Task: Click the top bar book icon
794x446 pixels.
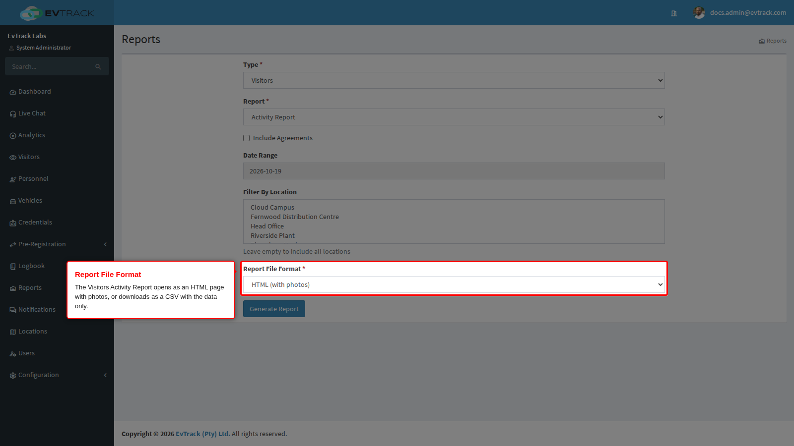Action: [674, 13]
